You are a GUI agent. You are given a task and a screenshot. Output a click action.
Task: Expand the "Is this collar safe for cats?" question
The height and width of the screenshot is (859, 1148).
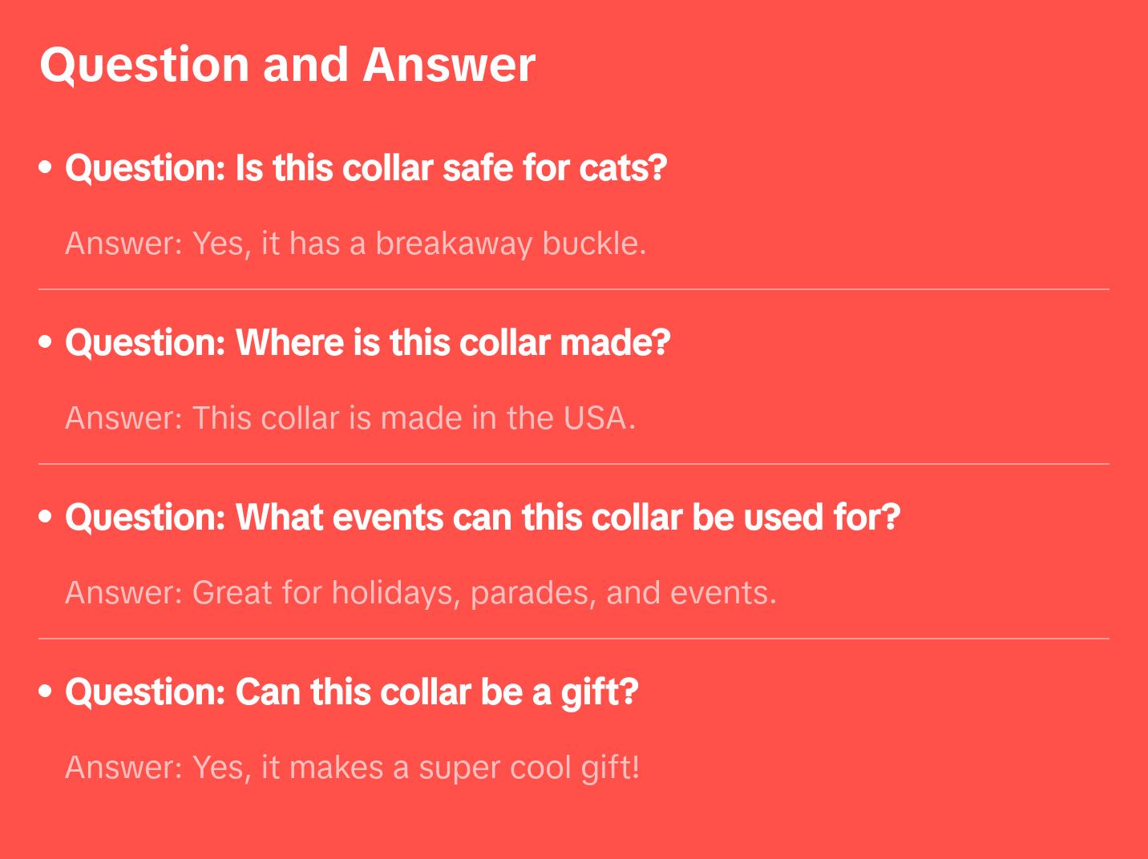[x=366, y=168]
